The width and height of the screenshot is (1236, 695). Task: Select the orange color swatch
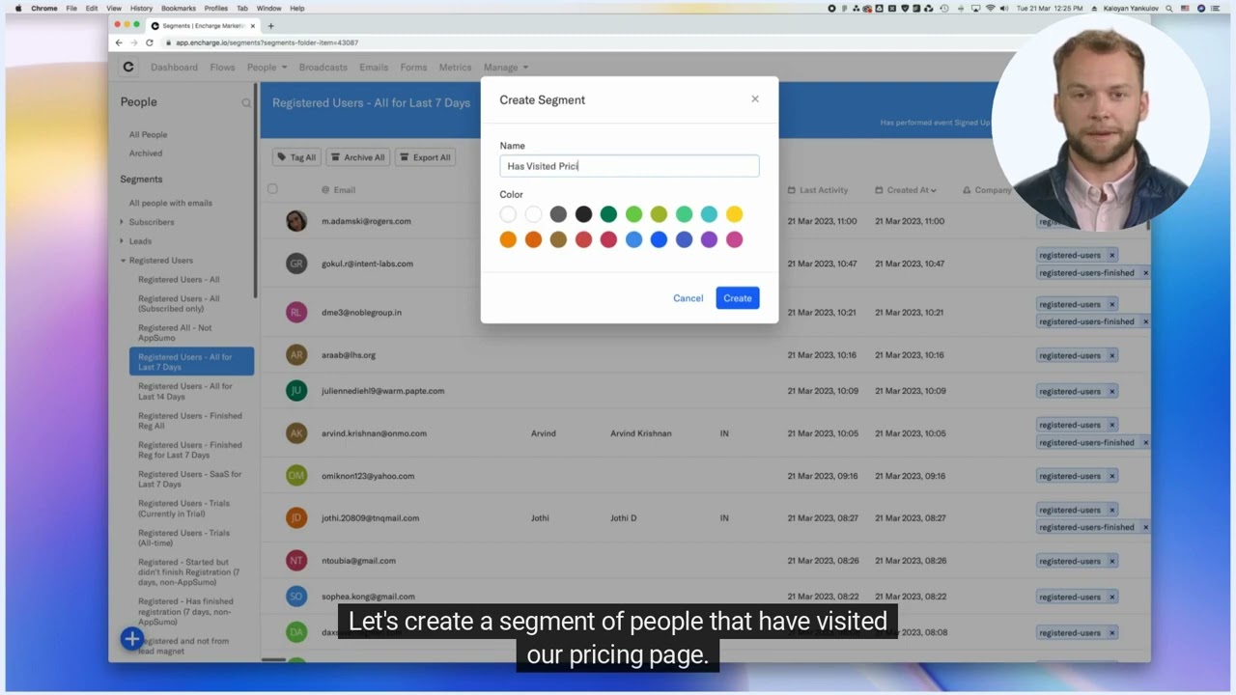(x=508, y=239)
